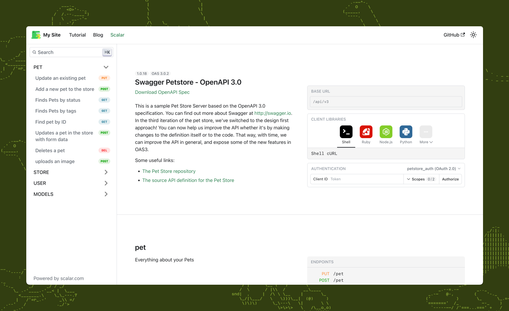Open The Pet Store repository link
The width and height of the screenshot is (509, 311).
pyautogui.click(x=169, y=171)
